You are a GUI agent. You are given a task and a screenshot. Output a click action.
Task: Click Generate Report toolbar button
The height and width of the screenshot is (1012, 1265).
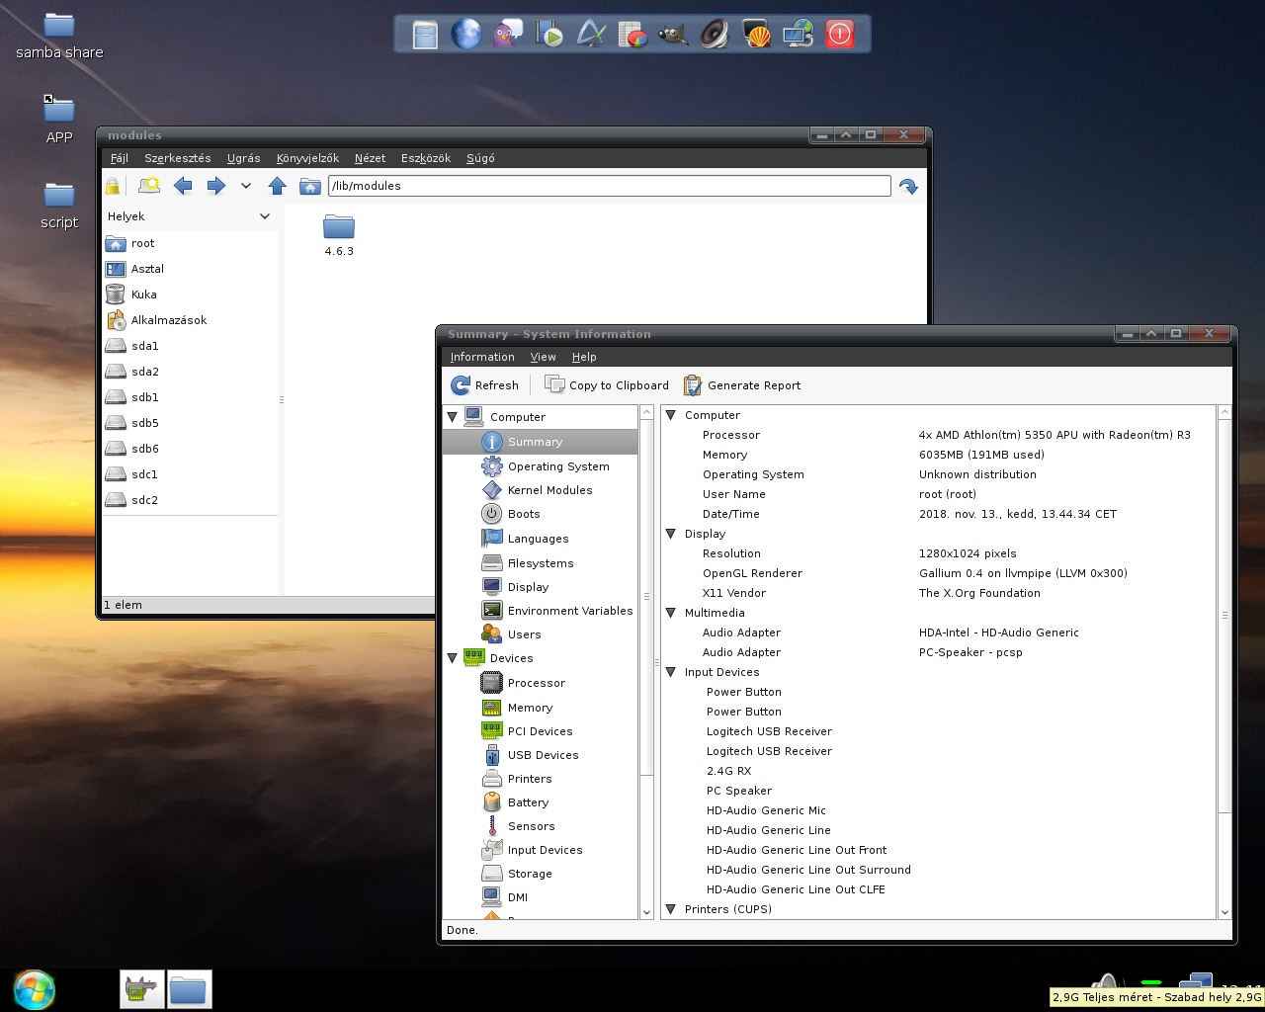(x=742, y=385)
